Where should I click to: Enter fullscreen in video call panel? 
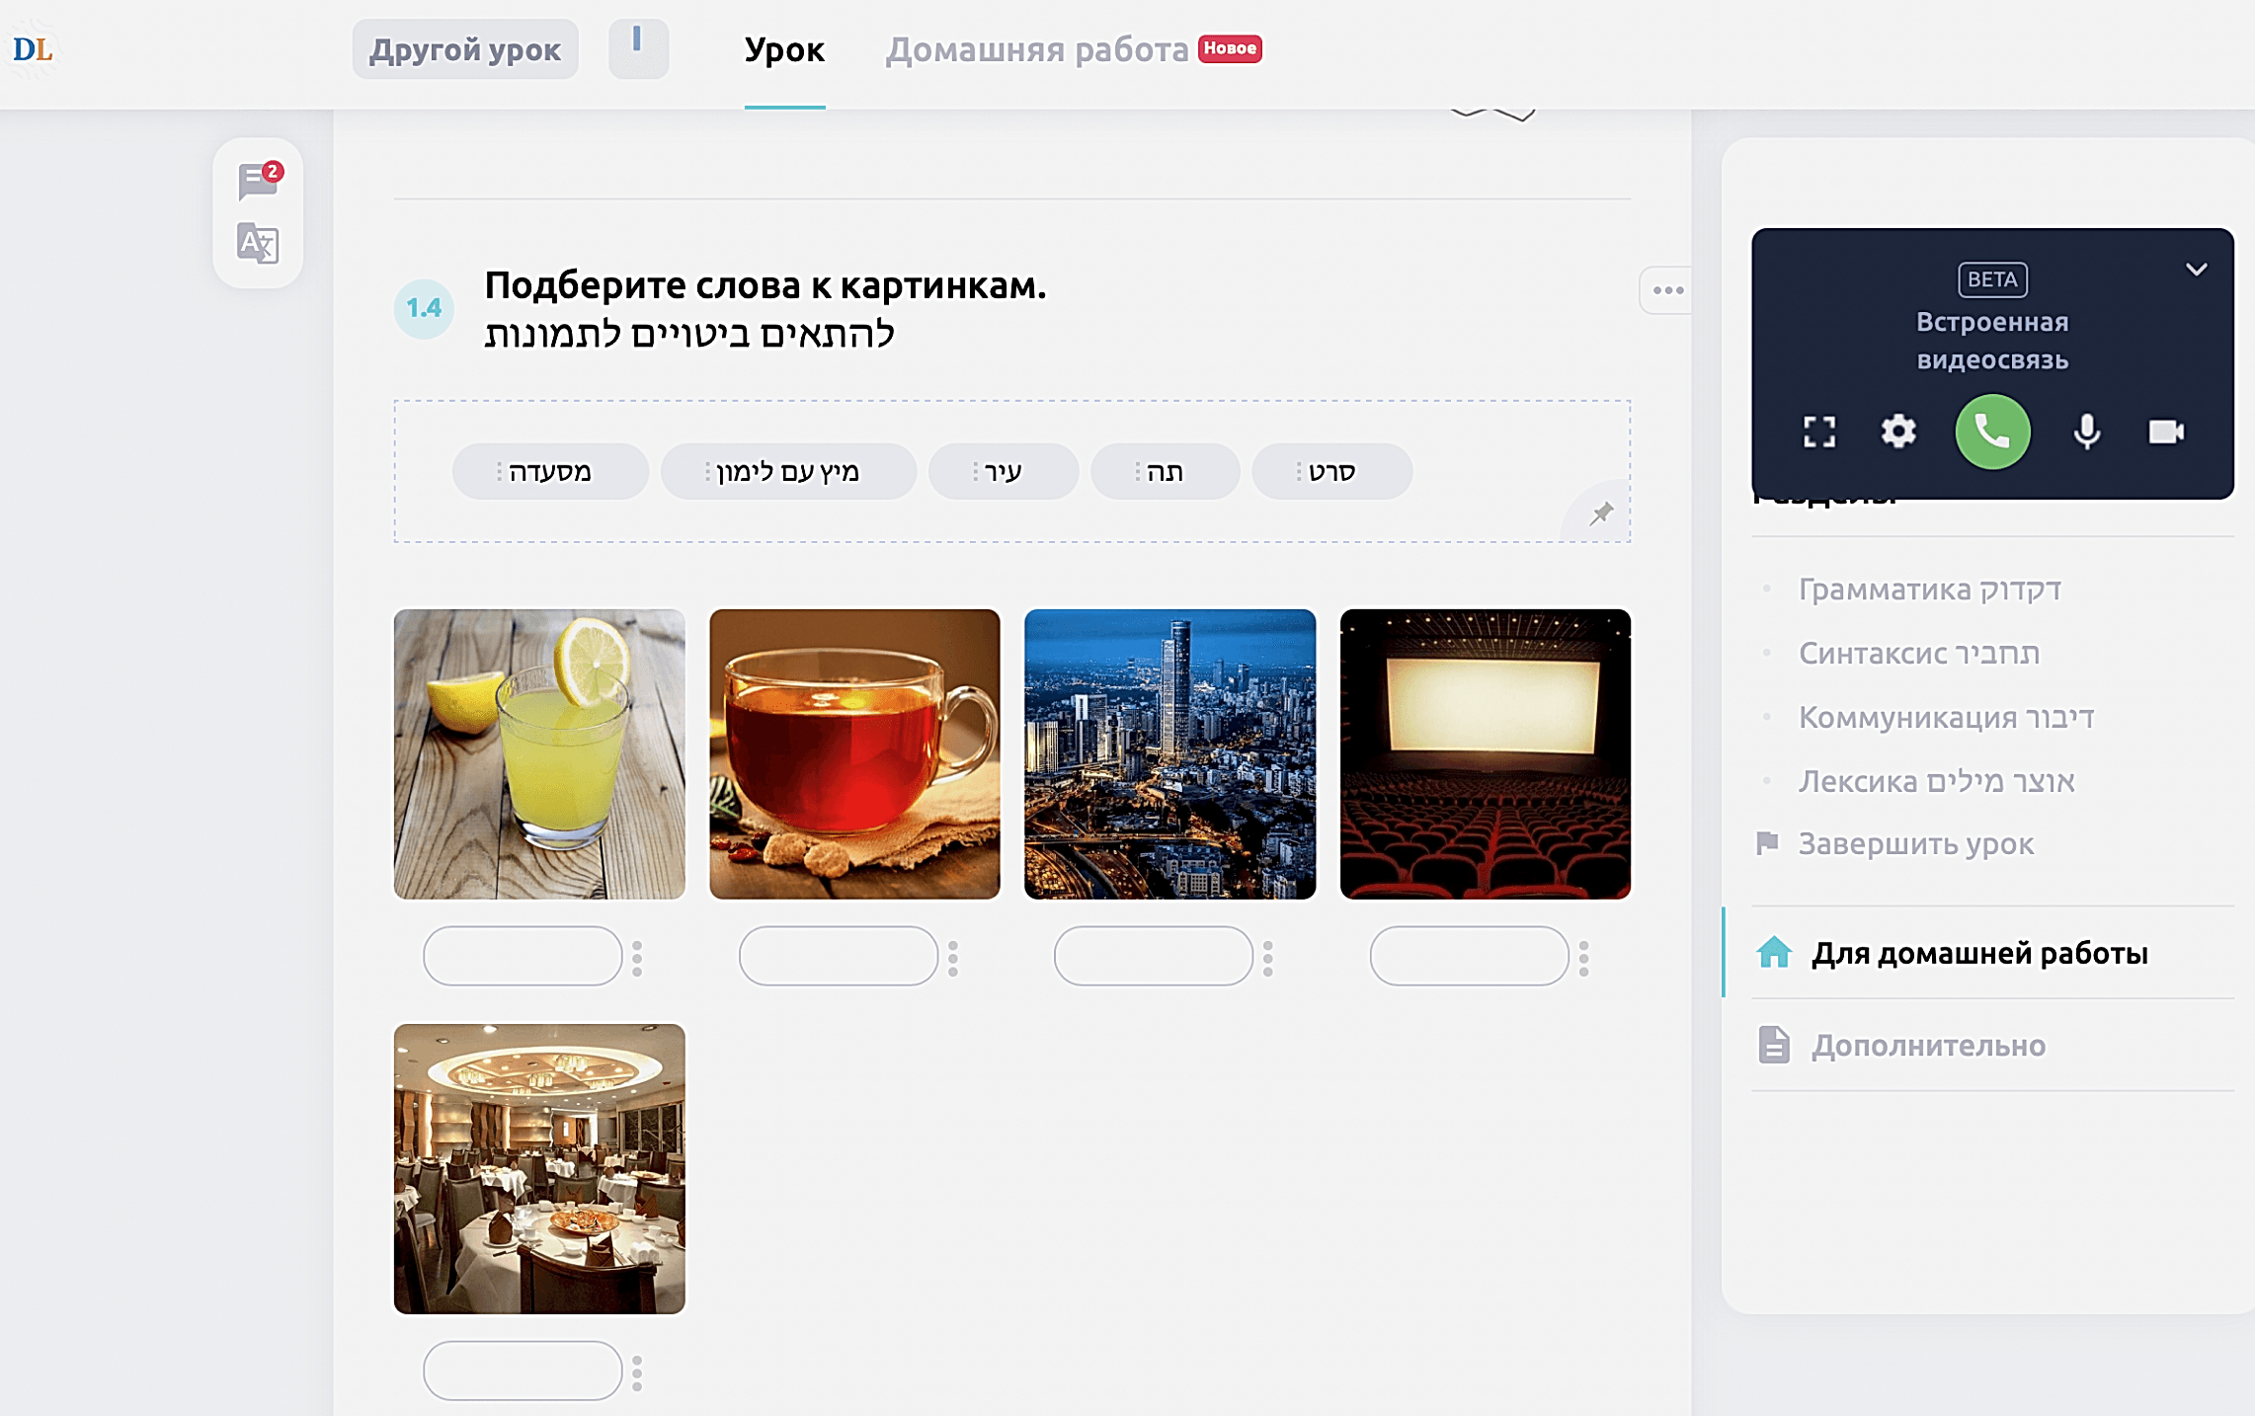[1818, 432]
